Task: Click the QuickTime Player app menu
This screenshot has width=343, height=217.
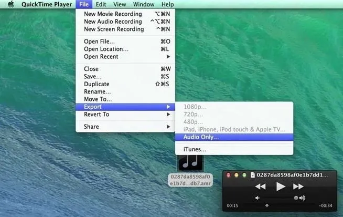Action: coord(47,4)
